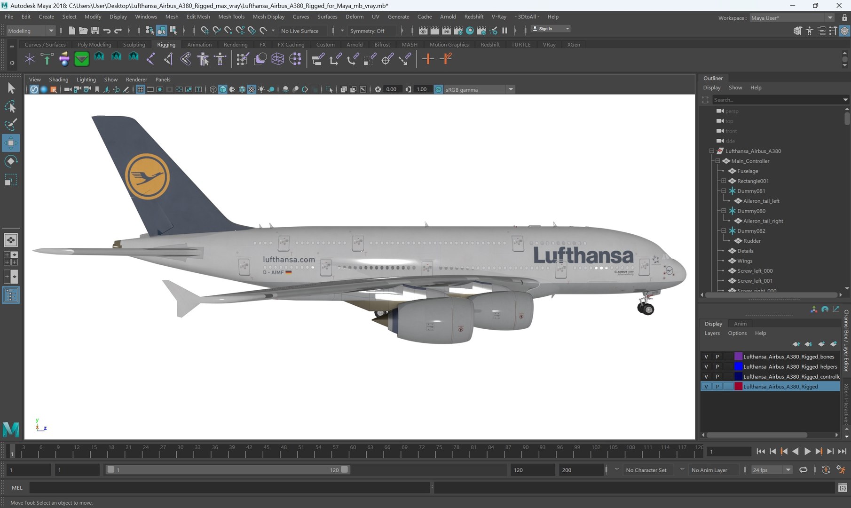Create a new scene icon

click(x=71, y=31)
